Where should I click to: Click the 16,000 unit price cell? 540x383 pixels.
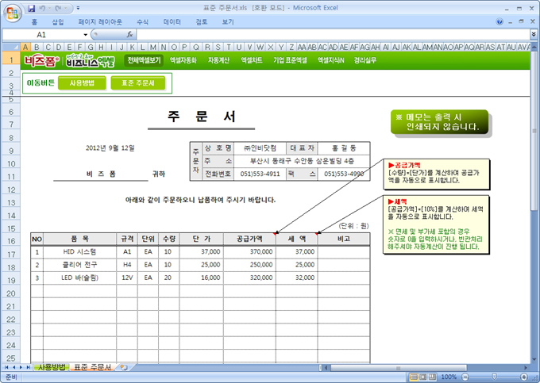point(202,278)
